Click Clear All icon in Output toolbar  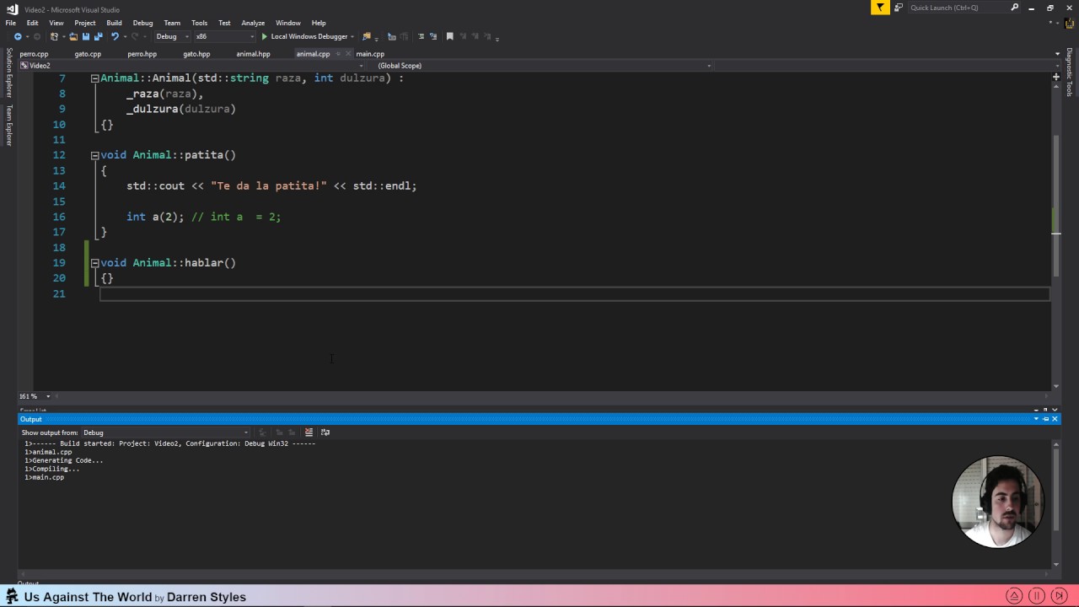pyautogui.click(x=309, y=432)
